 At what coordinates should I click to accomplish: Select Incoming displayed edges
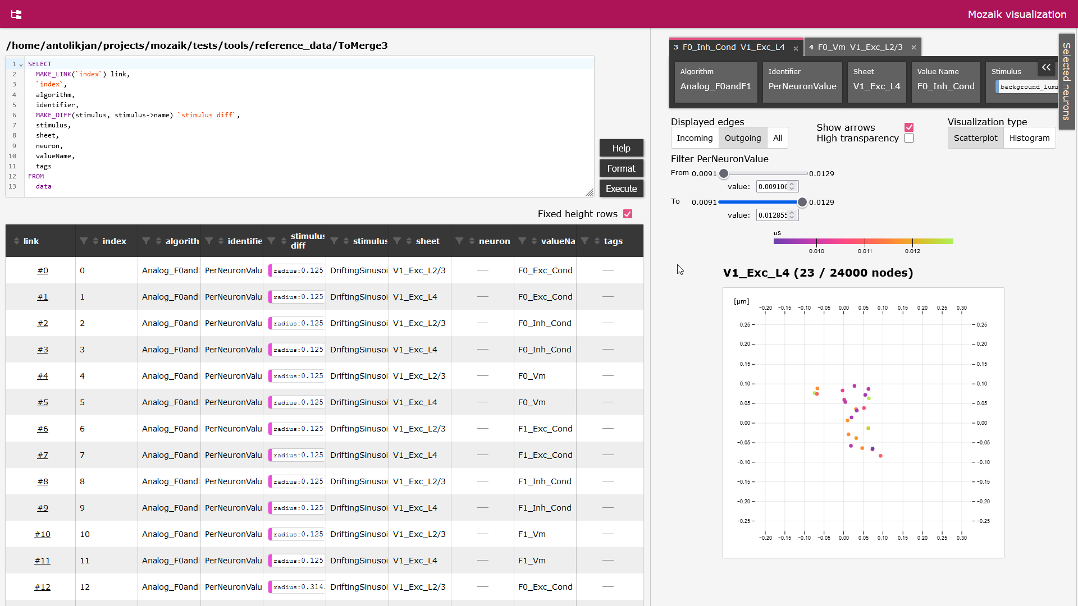click(x=695, y=138)
